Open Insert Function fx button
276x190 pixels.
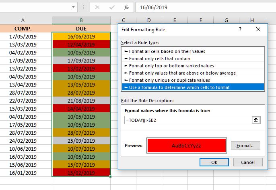[x=126, y=7]
